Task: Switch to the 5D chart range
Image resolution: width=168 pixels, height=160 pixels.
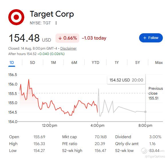Action: (32, 63)
